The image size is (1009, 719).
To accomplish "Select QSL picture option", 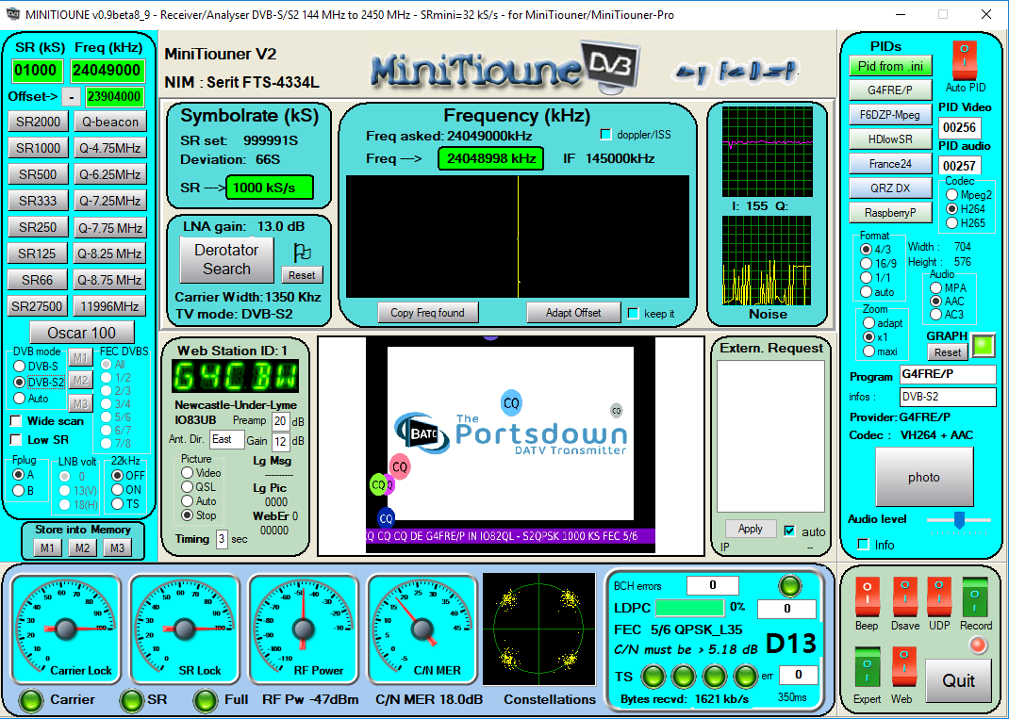I will [x=188, y=487].
